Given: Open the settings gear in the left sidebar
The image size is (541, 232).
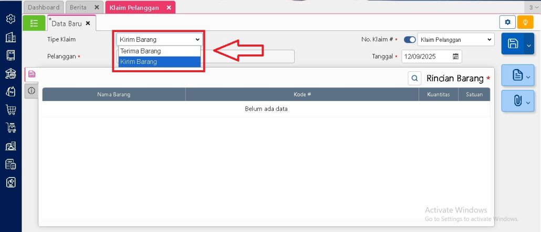Looking at the screenshot, I should 11,19.
